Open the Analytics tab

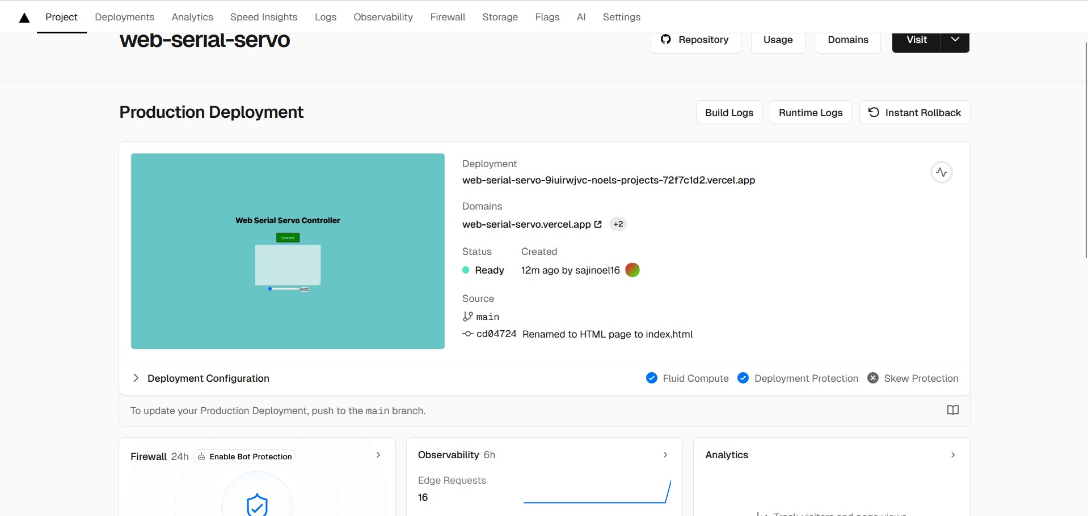(192, 17)
